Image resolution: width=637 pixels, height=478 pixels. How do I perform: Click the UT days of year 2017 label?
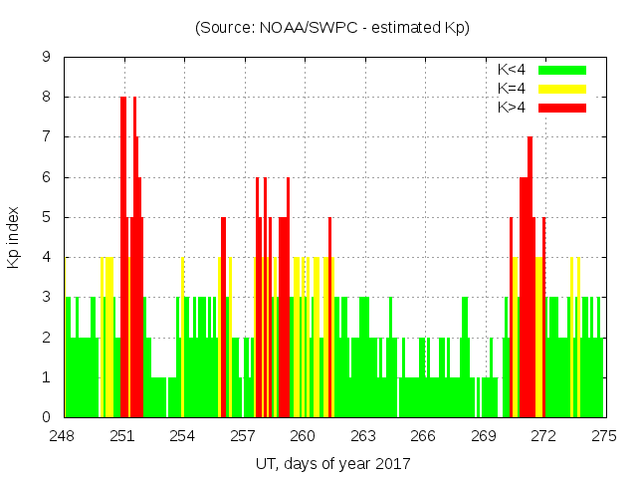tap(332, 464)
